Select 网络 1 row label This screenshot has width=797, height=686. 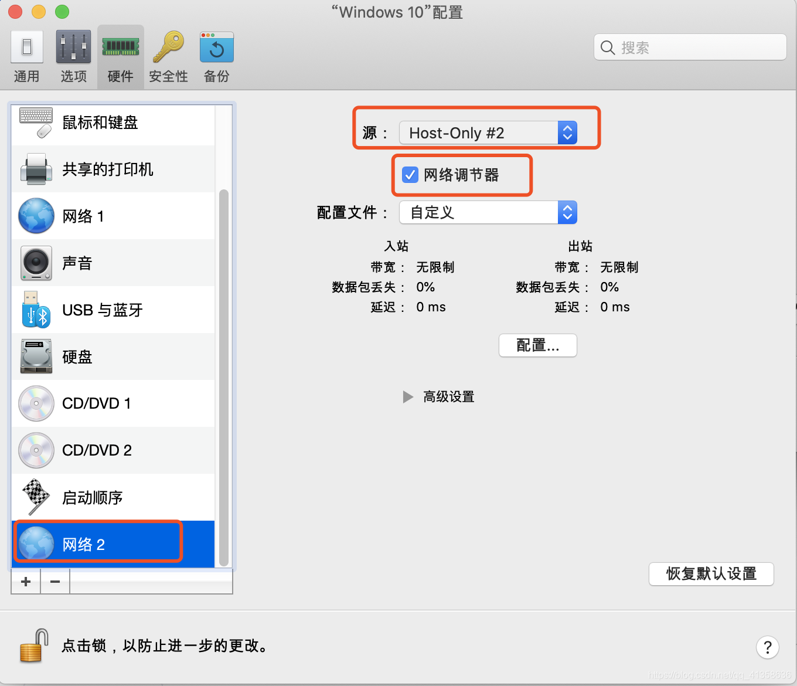pyautogui.click(x=83, y=216)
